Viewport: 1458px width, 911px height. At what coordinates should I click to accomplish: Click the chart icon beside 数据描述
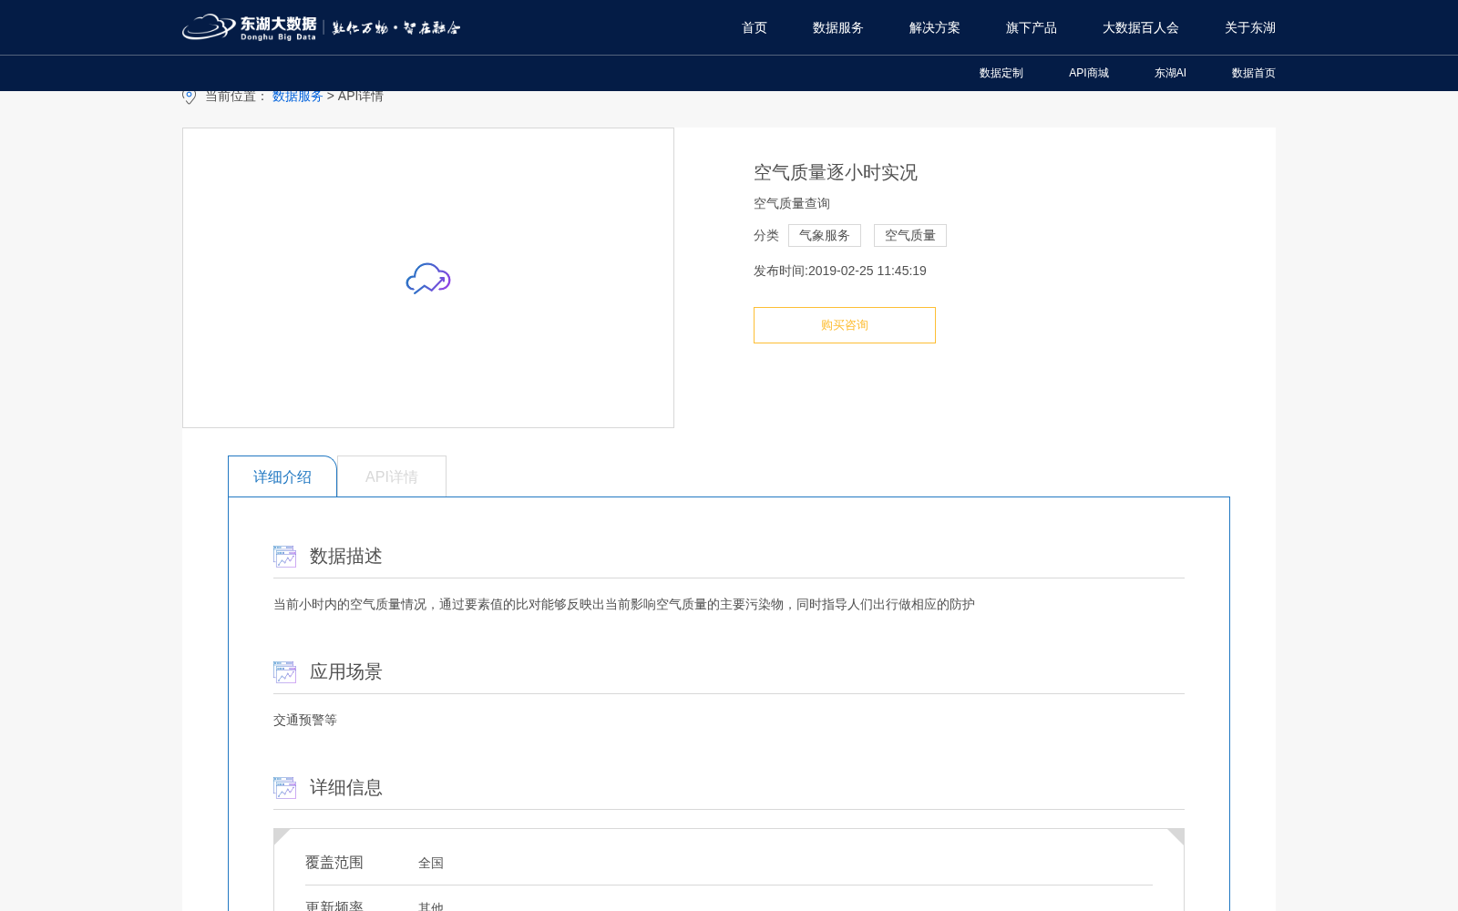285,557
